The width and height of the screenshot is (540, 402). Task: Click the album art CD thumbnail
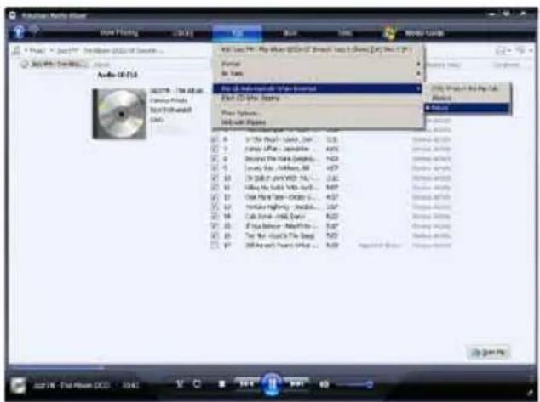[119, 114]
